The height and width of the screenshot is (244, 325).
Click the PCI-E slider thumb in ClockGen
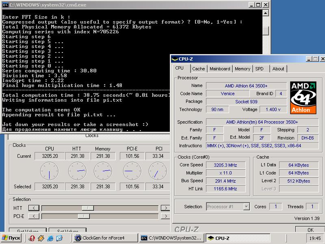(84, 216)
